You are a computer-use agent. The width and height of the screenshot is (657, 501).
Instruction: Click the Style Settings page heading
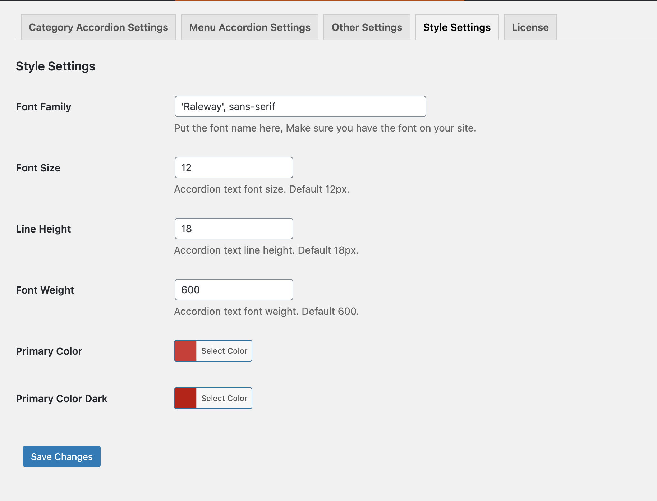(x=55, y=66)
